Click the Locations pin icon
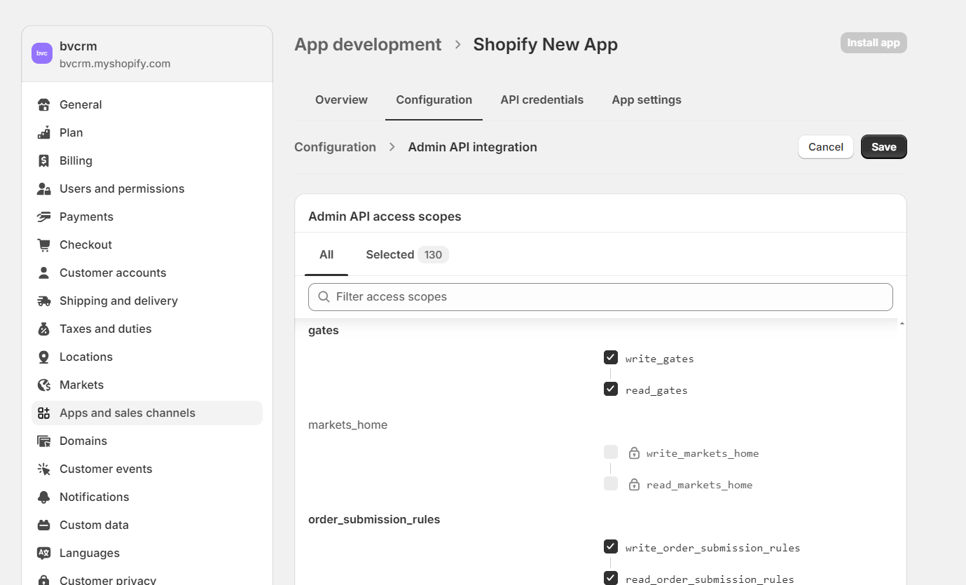This screenshot has width=966, height=585. [x=44, y=357]
